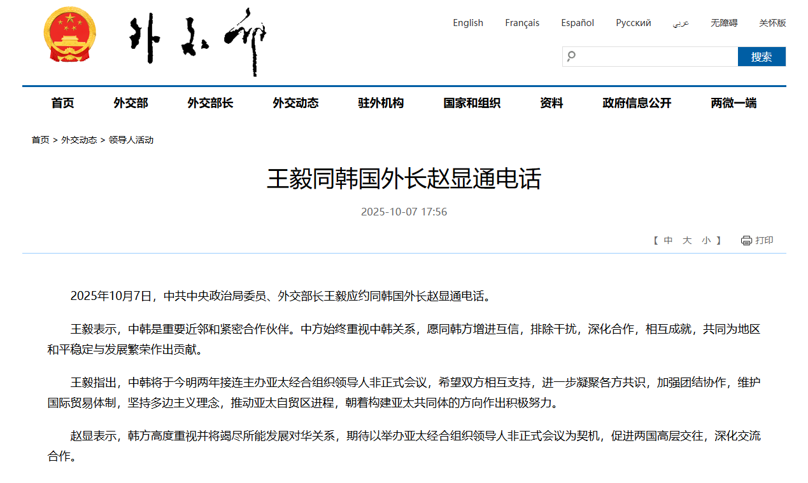Click the 外交部 calligraphy title logo
The image size is (808, 483).
(197, 41)
